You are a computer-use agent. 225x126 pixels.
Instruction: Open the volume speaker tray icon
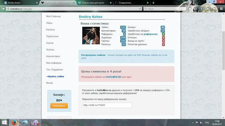coord(201,123)
